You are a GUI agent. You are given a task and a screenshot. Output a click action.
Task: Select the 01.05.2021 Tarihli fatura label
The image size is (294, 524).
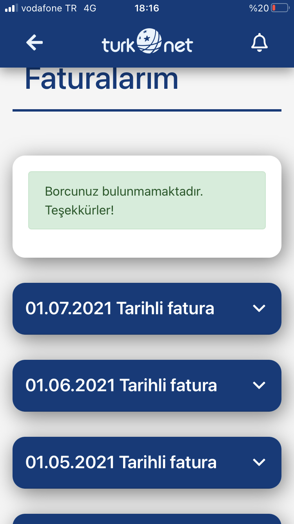[x=121, y=462]
